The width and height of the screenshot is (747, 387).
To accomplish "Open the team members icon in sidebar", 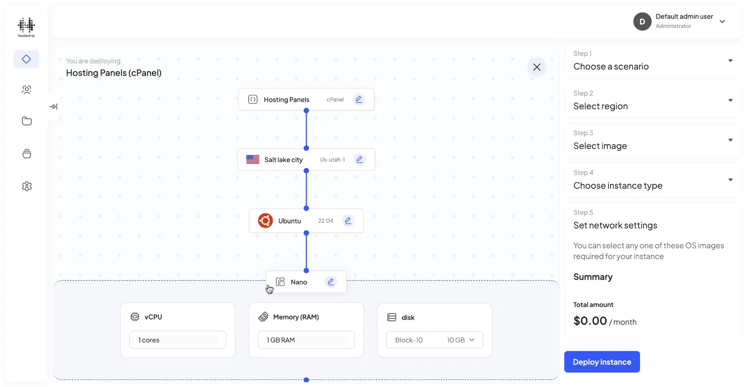I will click(26, 90).
